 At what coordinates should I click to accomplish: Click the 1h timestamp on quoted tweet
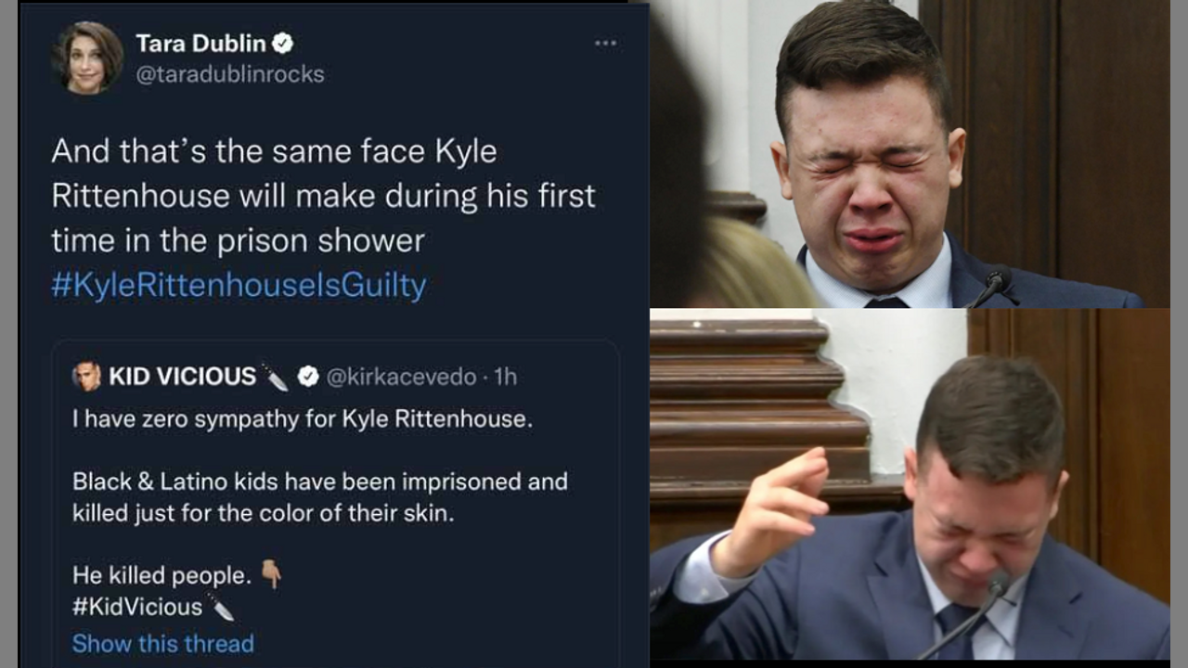coord(506,376)
